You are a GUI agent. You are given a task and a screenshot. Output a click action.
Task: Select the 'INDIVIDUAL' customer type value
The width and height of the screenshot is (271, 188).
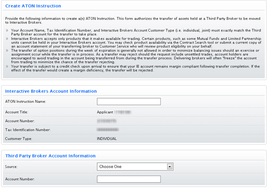pyautogui.click(x=107, y=139)
